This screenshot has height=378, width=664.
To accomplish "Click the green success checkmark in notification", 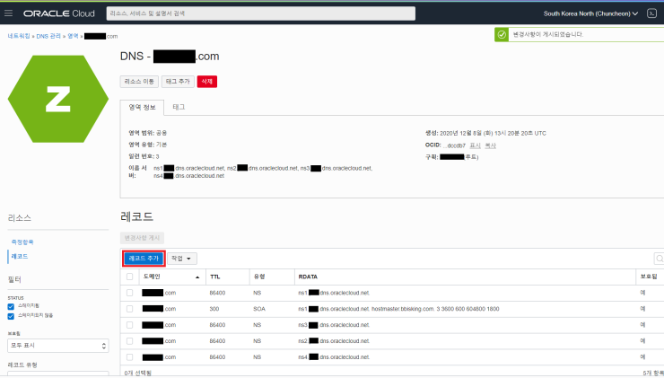I will click(502, 34).
